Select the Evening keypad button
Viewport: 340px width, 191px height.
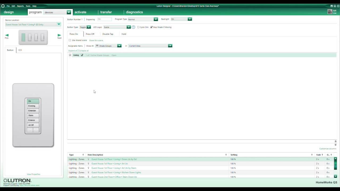33,106
